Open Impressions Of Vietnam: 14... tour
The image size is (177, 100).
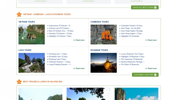pos(60,26)
